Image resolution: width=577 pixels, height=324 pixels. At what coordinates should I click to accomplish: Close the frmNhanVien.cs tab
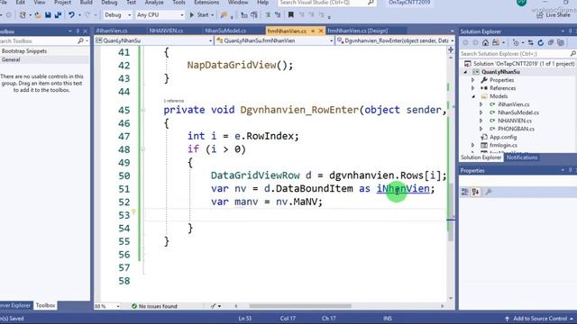321,31
